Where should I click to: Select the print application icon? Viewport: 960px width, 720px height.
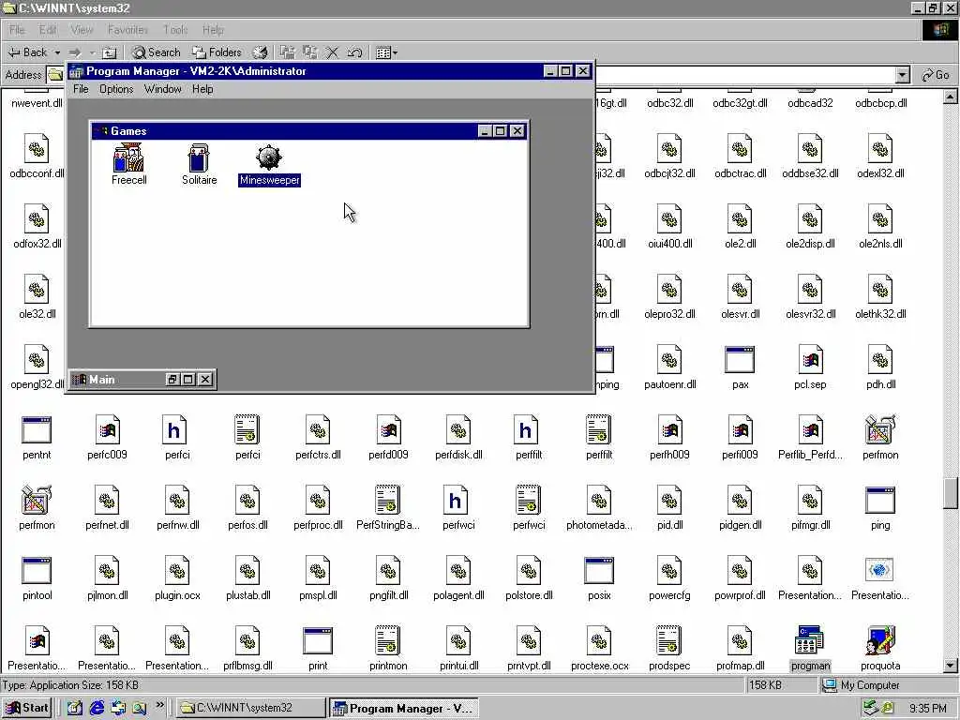pyautogui.click(x=318, y=640)
